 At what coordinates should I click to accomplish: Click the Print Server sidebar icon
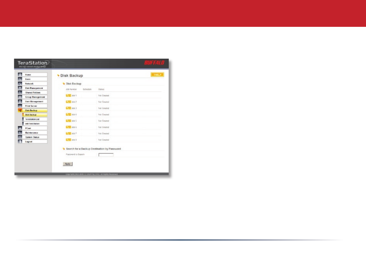click(x=20, y=106)
